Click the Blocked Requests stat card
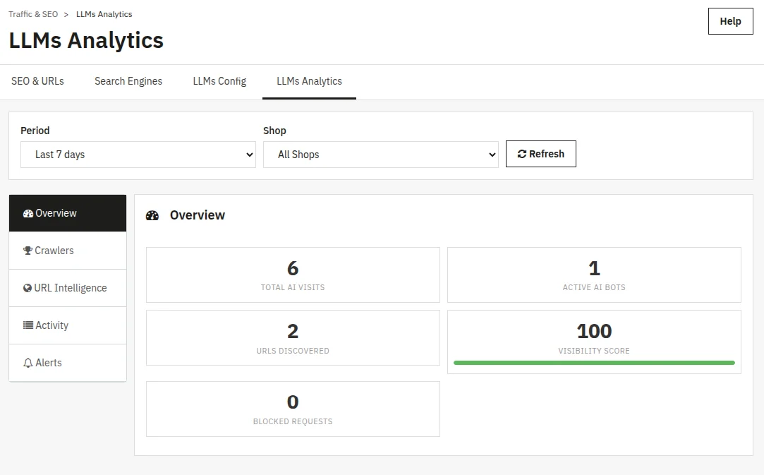 tap(293, 409)
